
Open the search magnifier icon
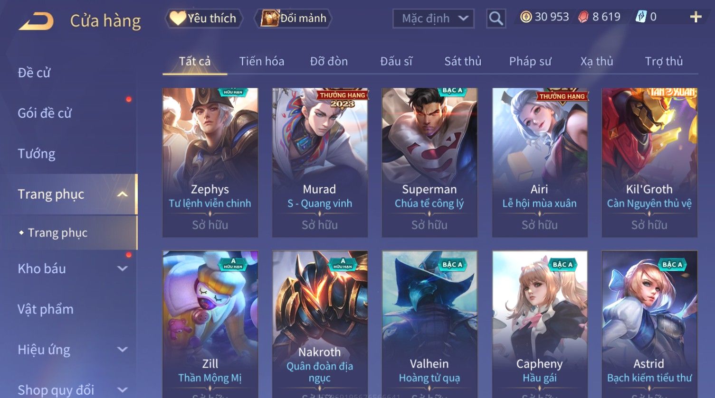496,19
